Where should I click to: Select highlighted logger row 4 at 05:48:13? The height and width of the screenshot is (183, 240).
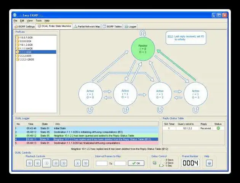coord(86,140)
